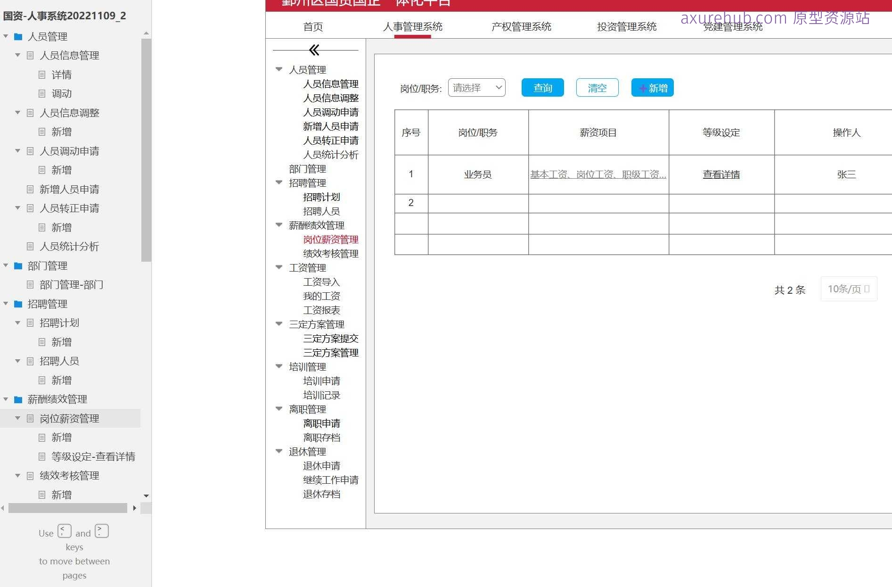This screenshot has height=587, width=892.
Task: Click the 查询 search button
Action: (x=542, y=87)
